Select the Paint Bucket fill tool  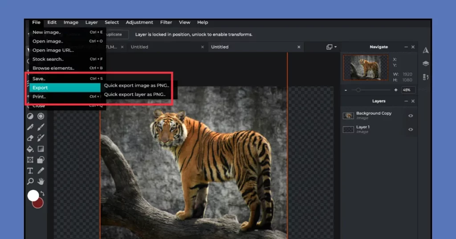point(30,149)
